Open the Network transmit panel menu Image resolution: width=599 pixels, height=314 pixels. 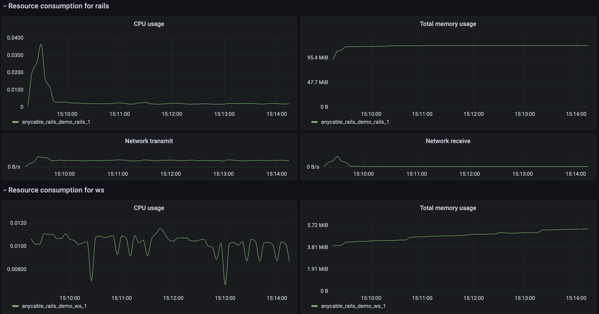pyautogui.click(x=149, y=141)
